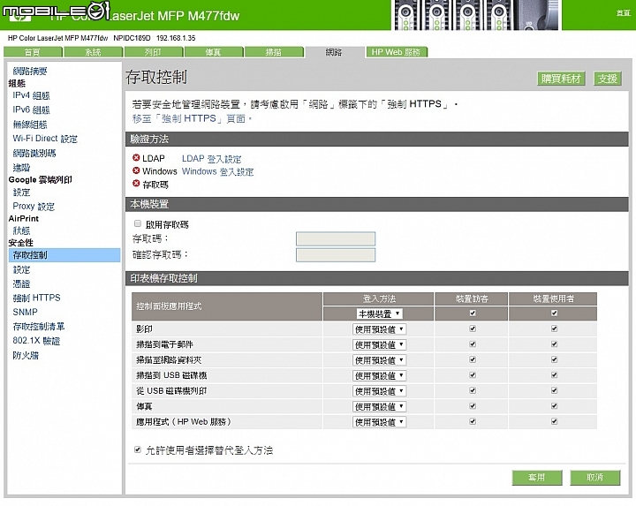Open 網路識別碼 in the sidebar
636x506 pixels.
(x=34, y=154)
